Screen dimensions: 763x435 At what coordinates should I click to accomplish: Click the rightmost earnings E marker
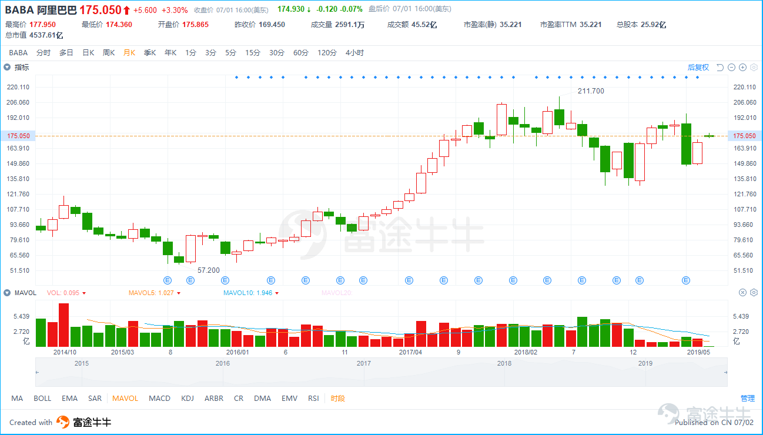pyautogui.click(x=685, y=280)
